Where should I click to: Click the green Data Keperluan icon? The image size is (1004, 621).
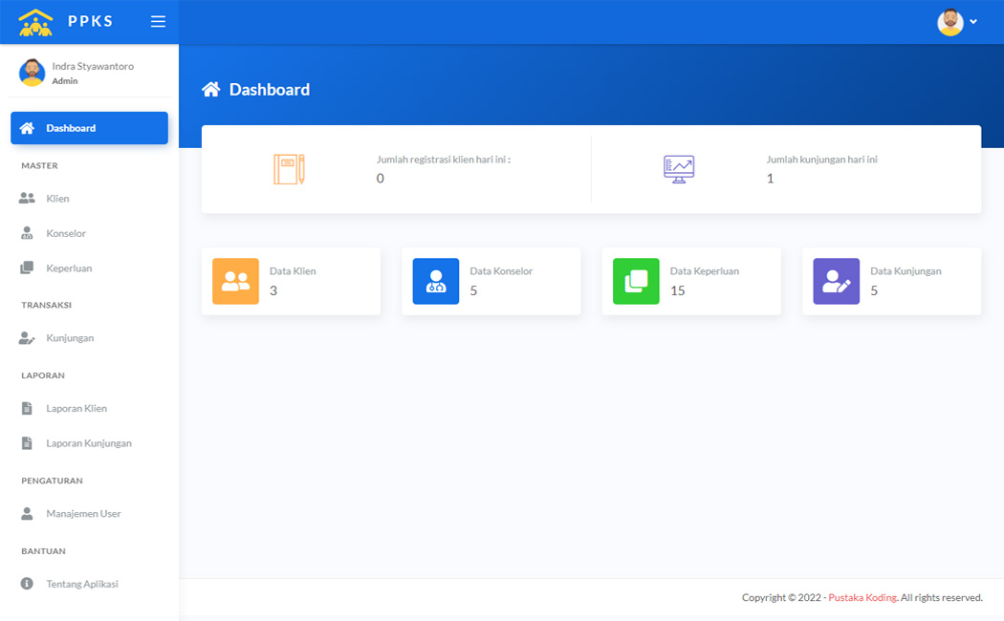[636, 281]
